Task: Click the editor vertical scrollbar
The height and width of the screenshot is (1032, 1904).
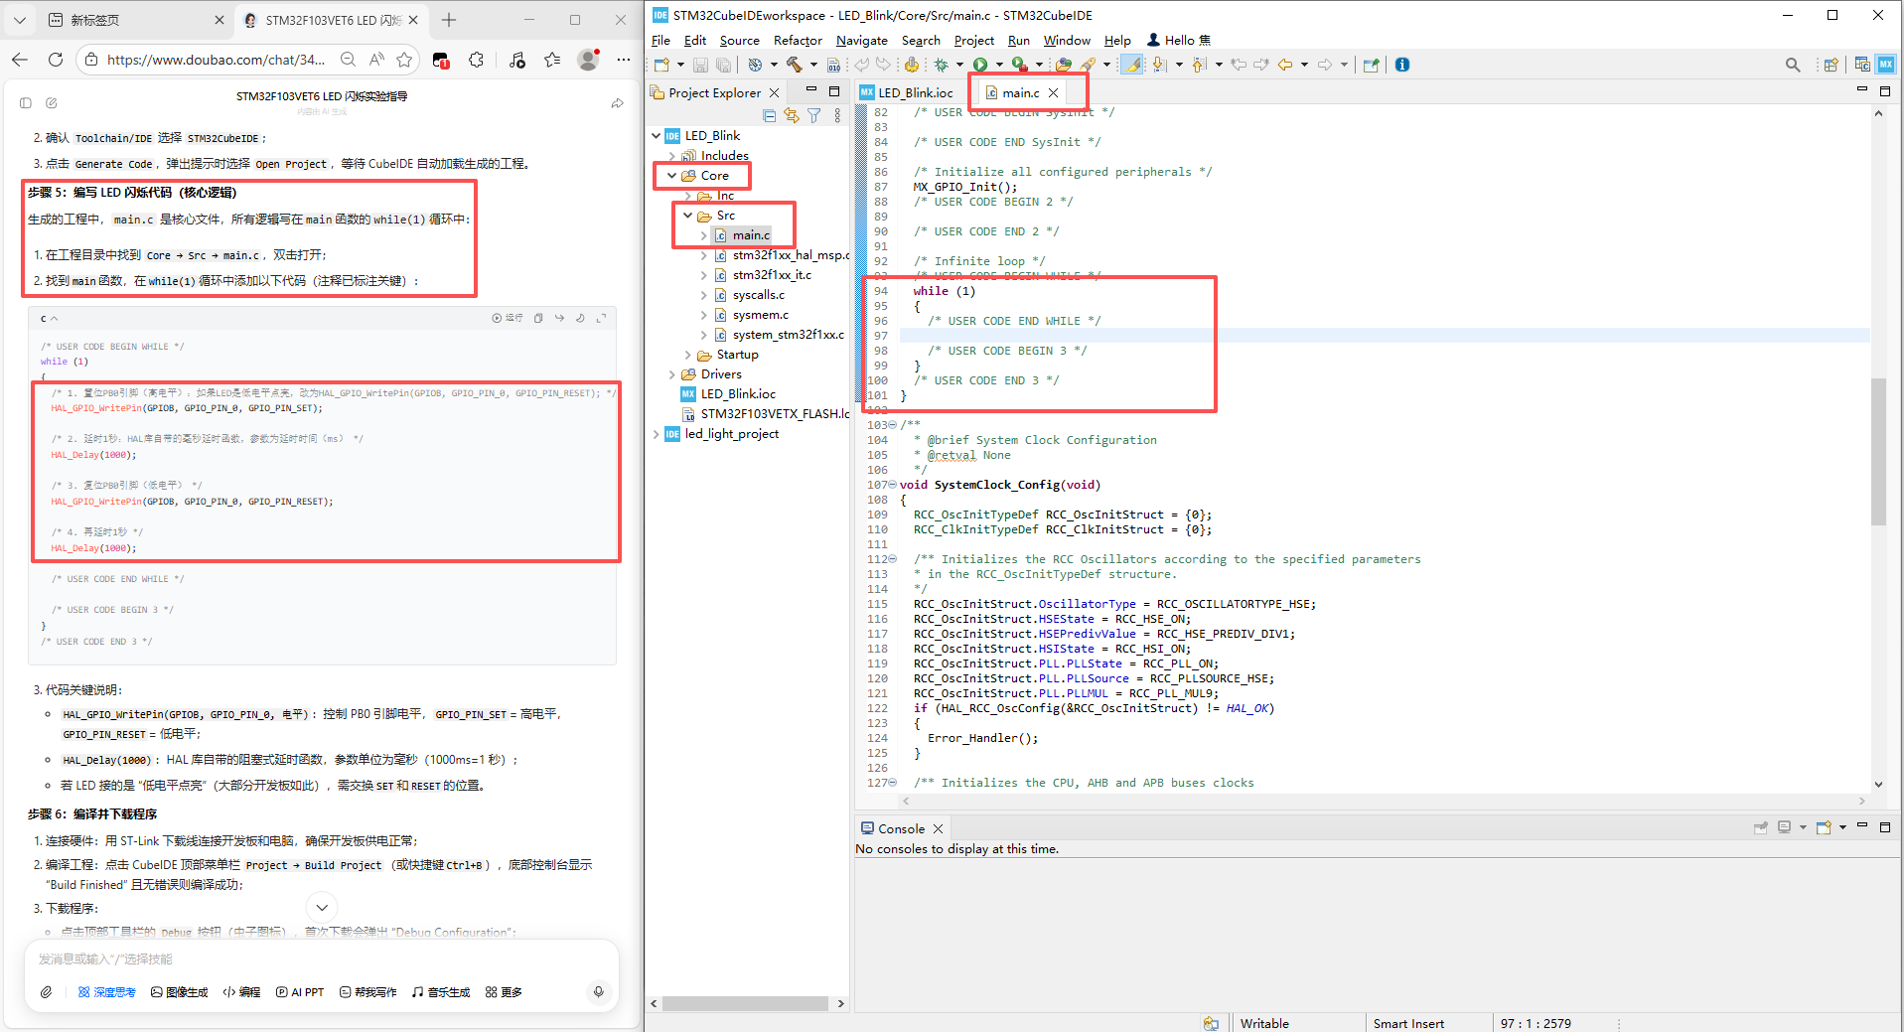Action: pyautogui.click(x=1878, y=451)
